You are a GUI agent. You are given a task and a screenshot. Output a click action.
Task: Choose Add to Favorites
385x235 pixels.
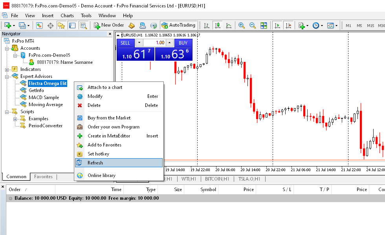click(119, 145)
